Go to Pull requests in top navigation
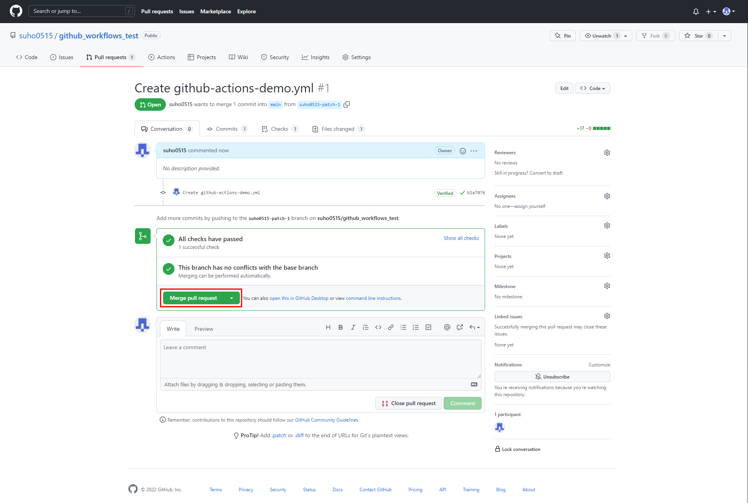This screenshot has width=748, height=503. [x=157, y=11]
